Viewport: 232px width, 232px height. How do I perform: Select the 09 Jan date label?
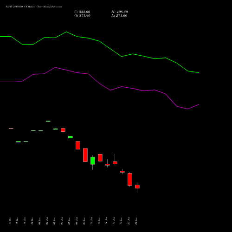[84, 221]
